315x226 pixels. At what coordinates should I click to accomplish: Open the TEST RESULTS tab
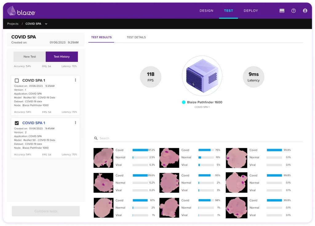click(101, 37)
